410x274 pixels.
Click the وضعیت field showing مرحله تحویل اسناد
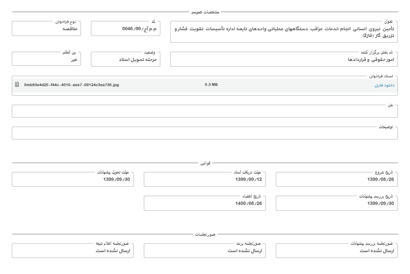tap(126, 59)
